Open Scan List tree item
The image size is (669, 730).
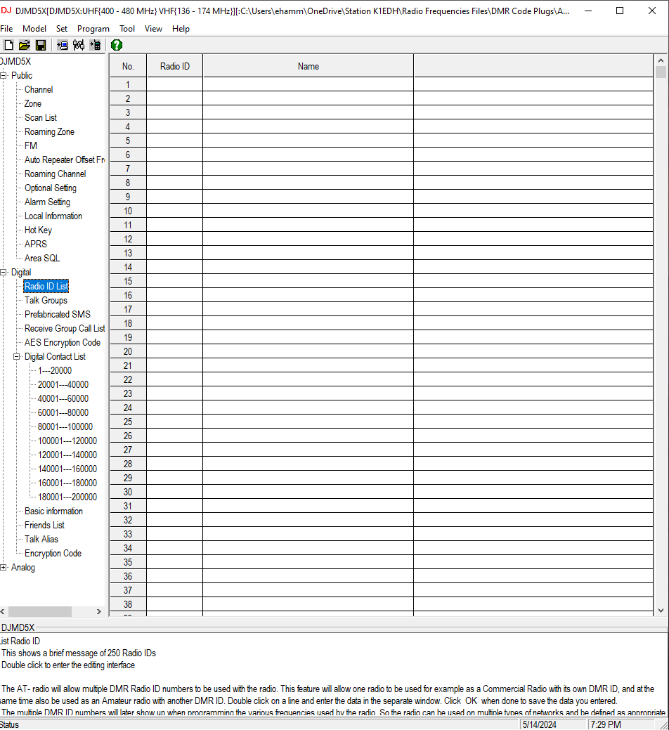[x=41, y=118]
